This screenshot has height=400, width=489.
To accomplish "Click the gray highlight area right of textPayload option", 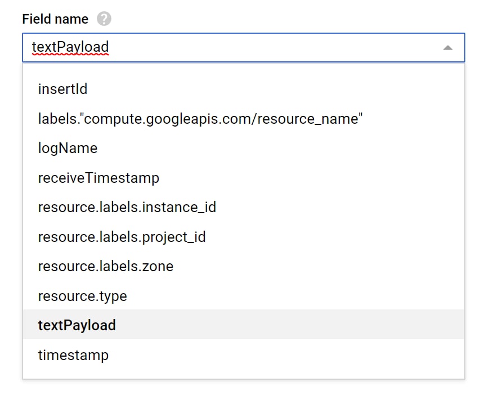I will [290, 324].
